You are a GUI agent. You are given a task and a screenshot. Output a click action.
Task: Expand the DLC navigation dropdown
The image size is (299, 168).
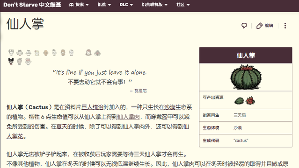(126, 5)
